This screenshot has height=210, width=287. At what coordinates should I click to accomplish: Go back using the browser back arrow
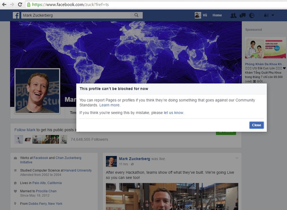click(x=4, y=4)
